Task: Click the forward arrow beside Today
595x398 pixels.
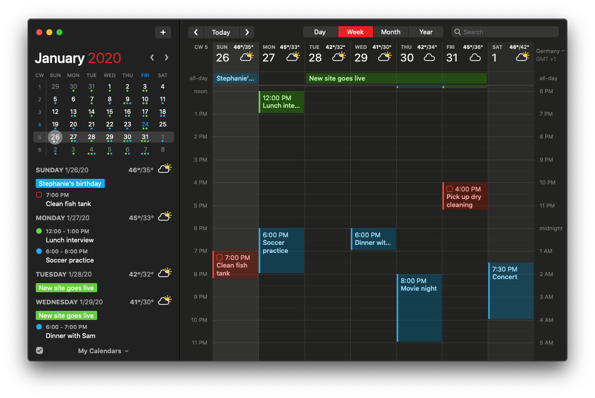Action: 247,32
